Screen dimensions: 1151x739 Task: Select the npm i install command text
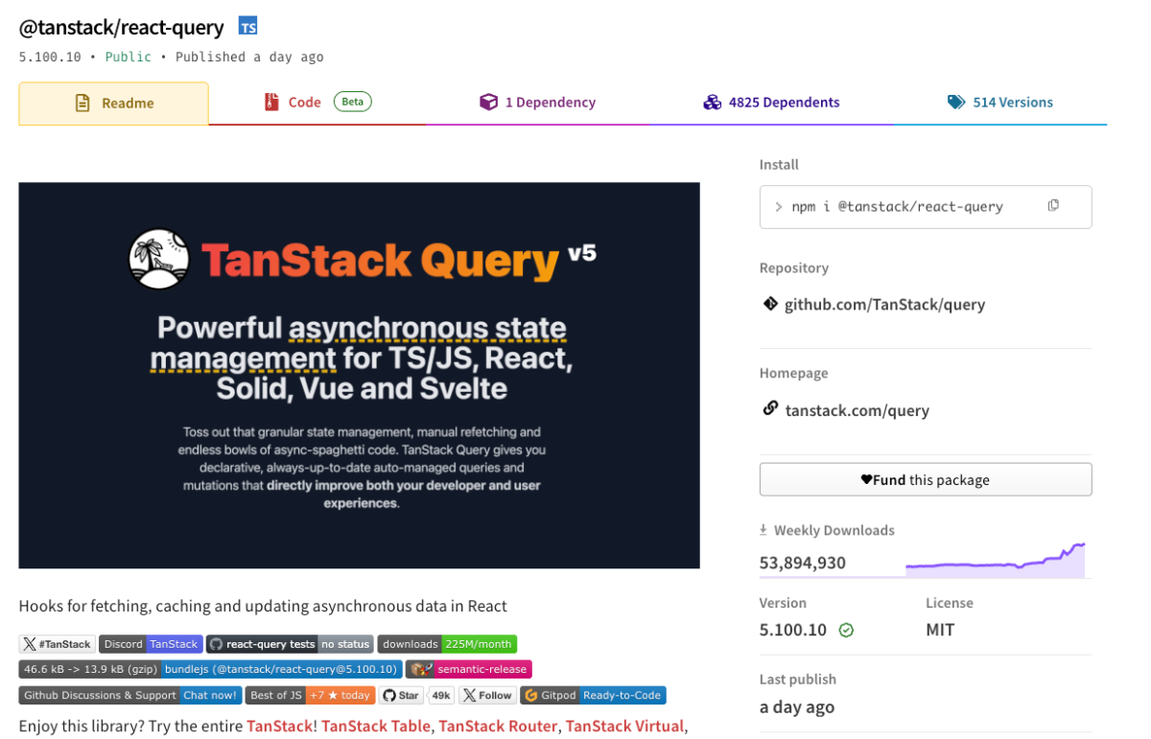[897, 207]
